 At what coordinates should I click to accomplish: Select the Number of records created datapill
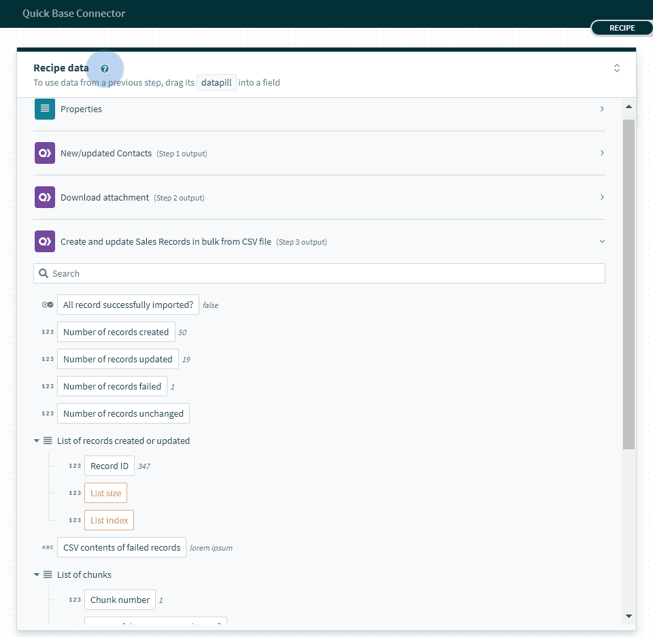coord(116,332)
